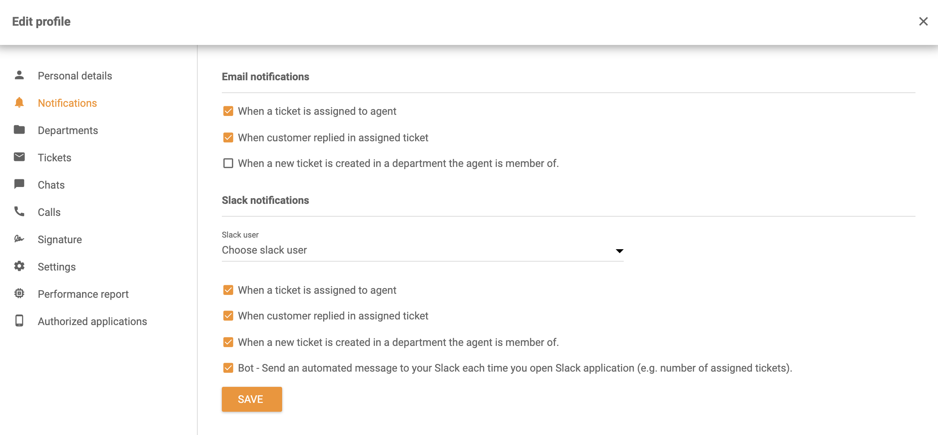Click the speech bubble icon beside Chats
The image size is (938, 435).
[x=19, y=185]
